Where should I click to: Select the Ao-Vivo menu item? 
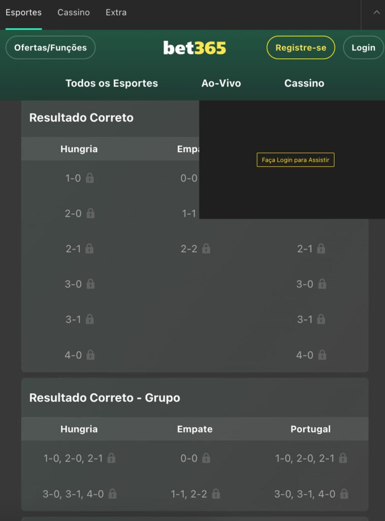click(221, 83)
